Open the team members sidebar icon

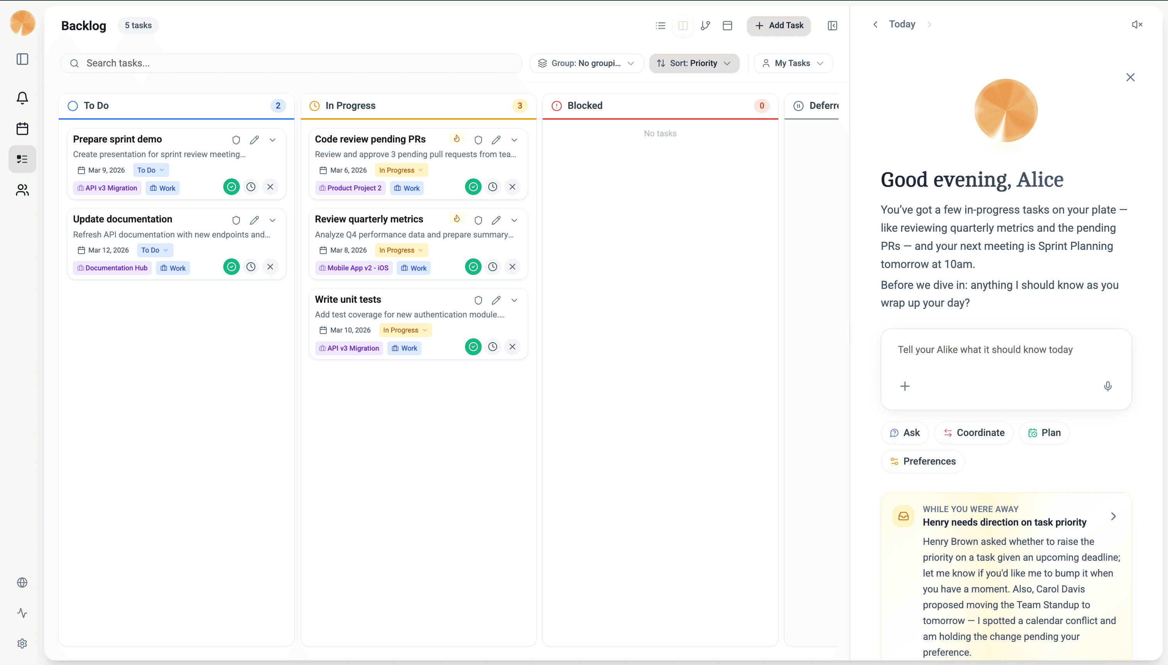[x=22, y=190]
